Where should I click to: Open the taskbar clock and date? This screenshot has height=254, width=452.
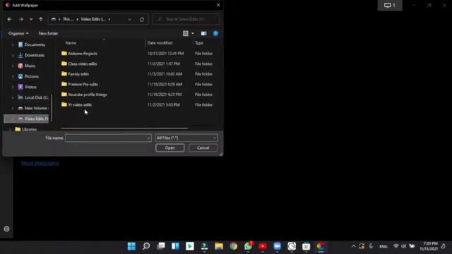click(429, 246)
